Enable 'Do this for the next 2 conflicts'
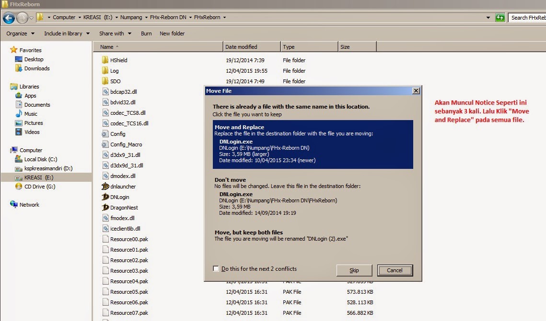 (216, 269)
